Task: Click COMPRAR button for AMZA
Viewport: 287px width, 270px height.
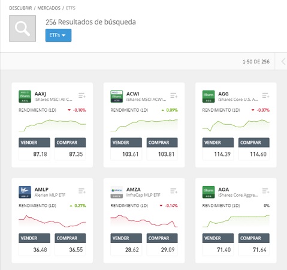Action: tap(162, 238)
